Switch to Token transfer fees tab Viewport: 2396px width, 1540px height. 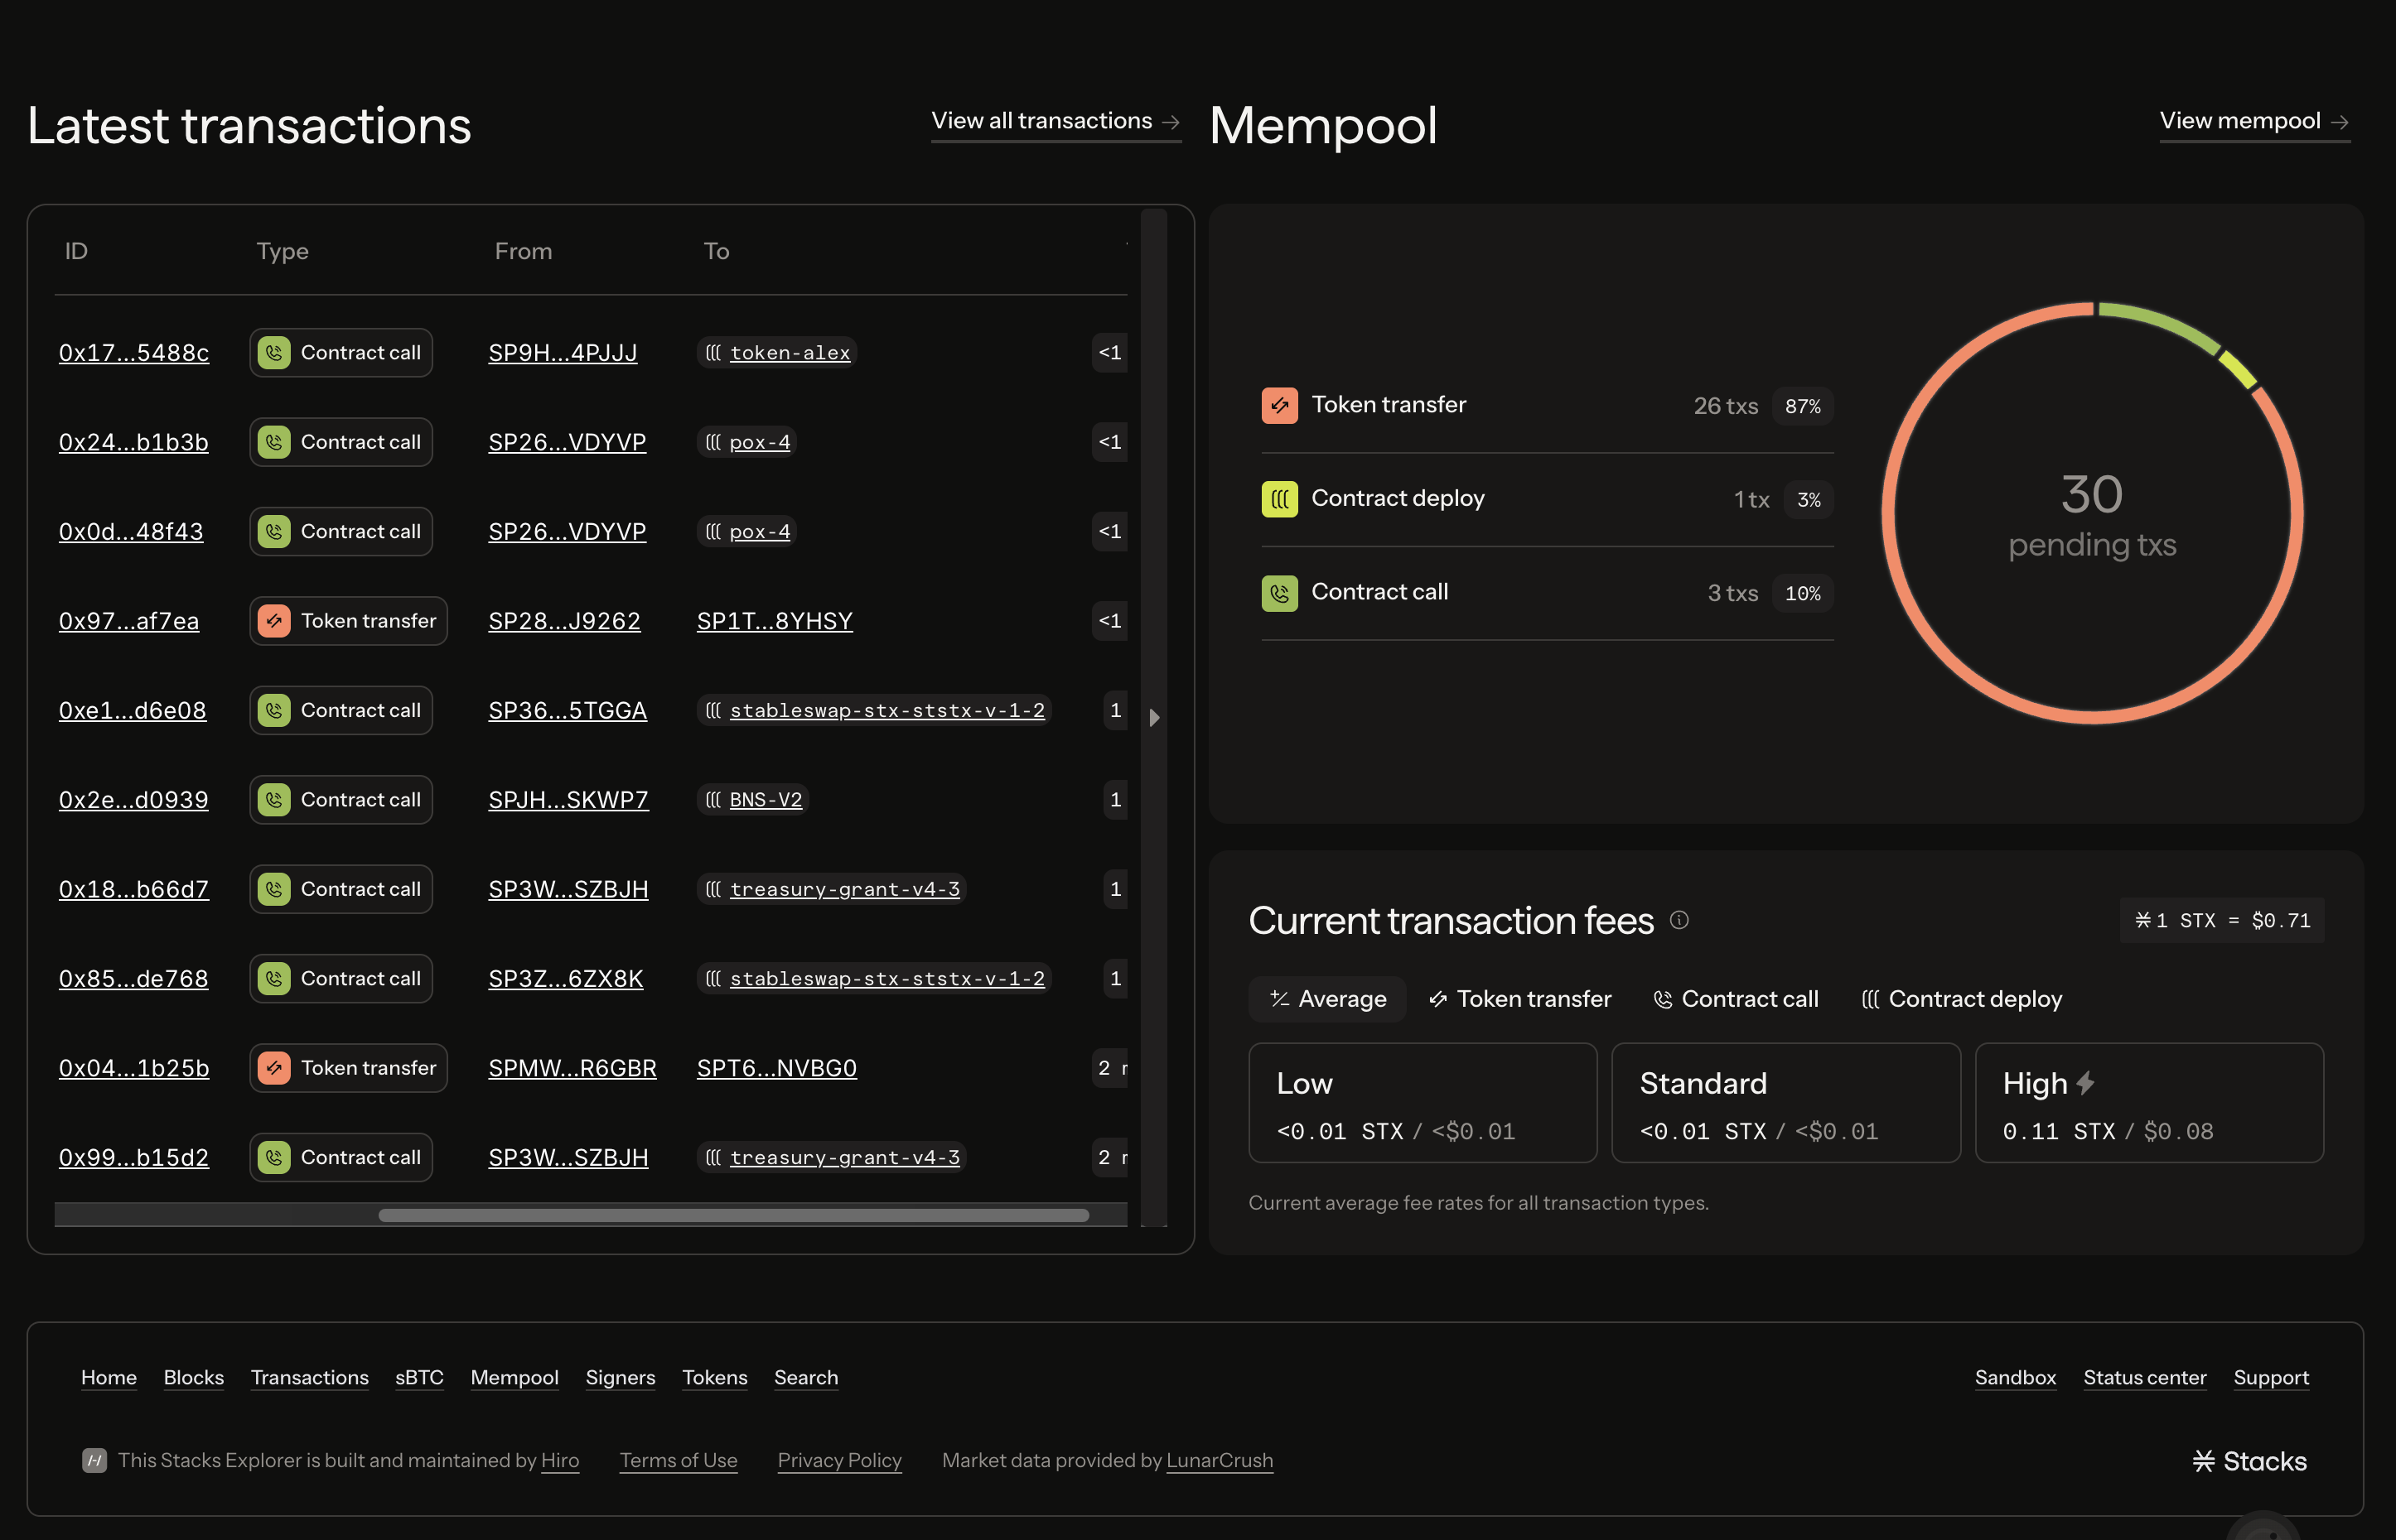tap(1519, 999)
